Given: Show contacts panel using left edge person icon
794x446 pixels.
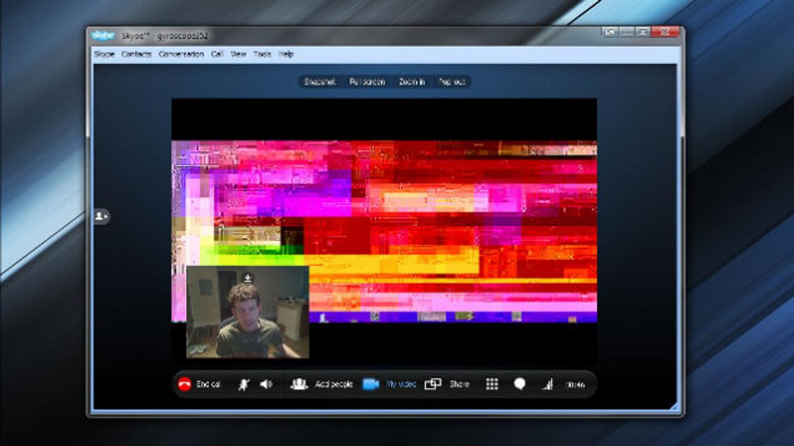Looking at the screenshot, I should point(101,216).
